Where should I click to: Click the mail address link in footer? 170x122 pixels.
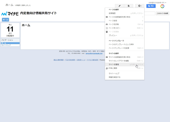94,54
